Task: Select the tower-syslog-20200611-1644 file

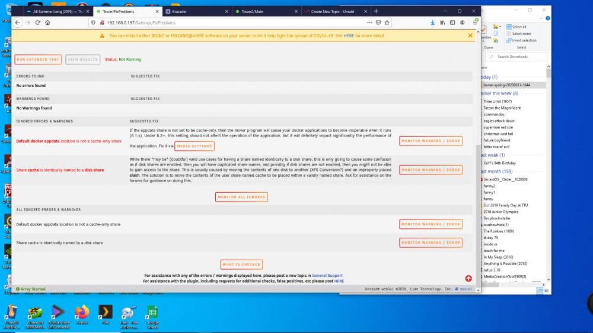Action: (506, 85)
